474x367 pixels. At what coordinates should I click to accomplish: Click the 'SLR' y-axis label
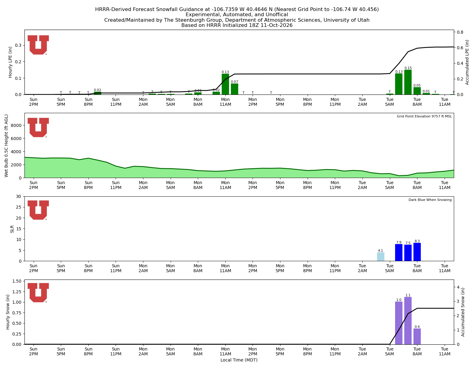pyautogui.click(x=12, y=229)
